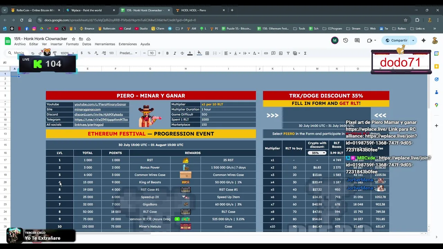443x249 pixels.
Task: Star the Honk Honk Clownacker document
Action: (73, 39)
